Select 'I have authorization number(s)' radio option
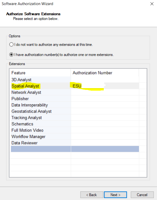157x200 pixels. 11,55
